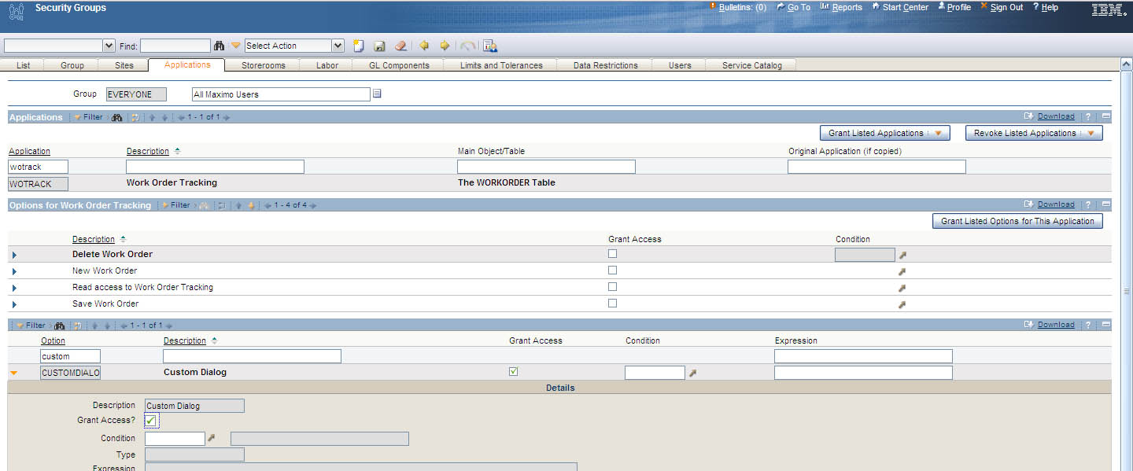The height and width of the screenshot is (471, 1133).
Task: Go to the previous record arrow icon
Action: pyautogui.click(x=423, y=46)
